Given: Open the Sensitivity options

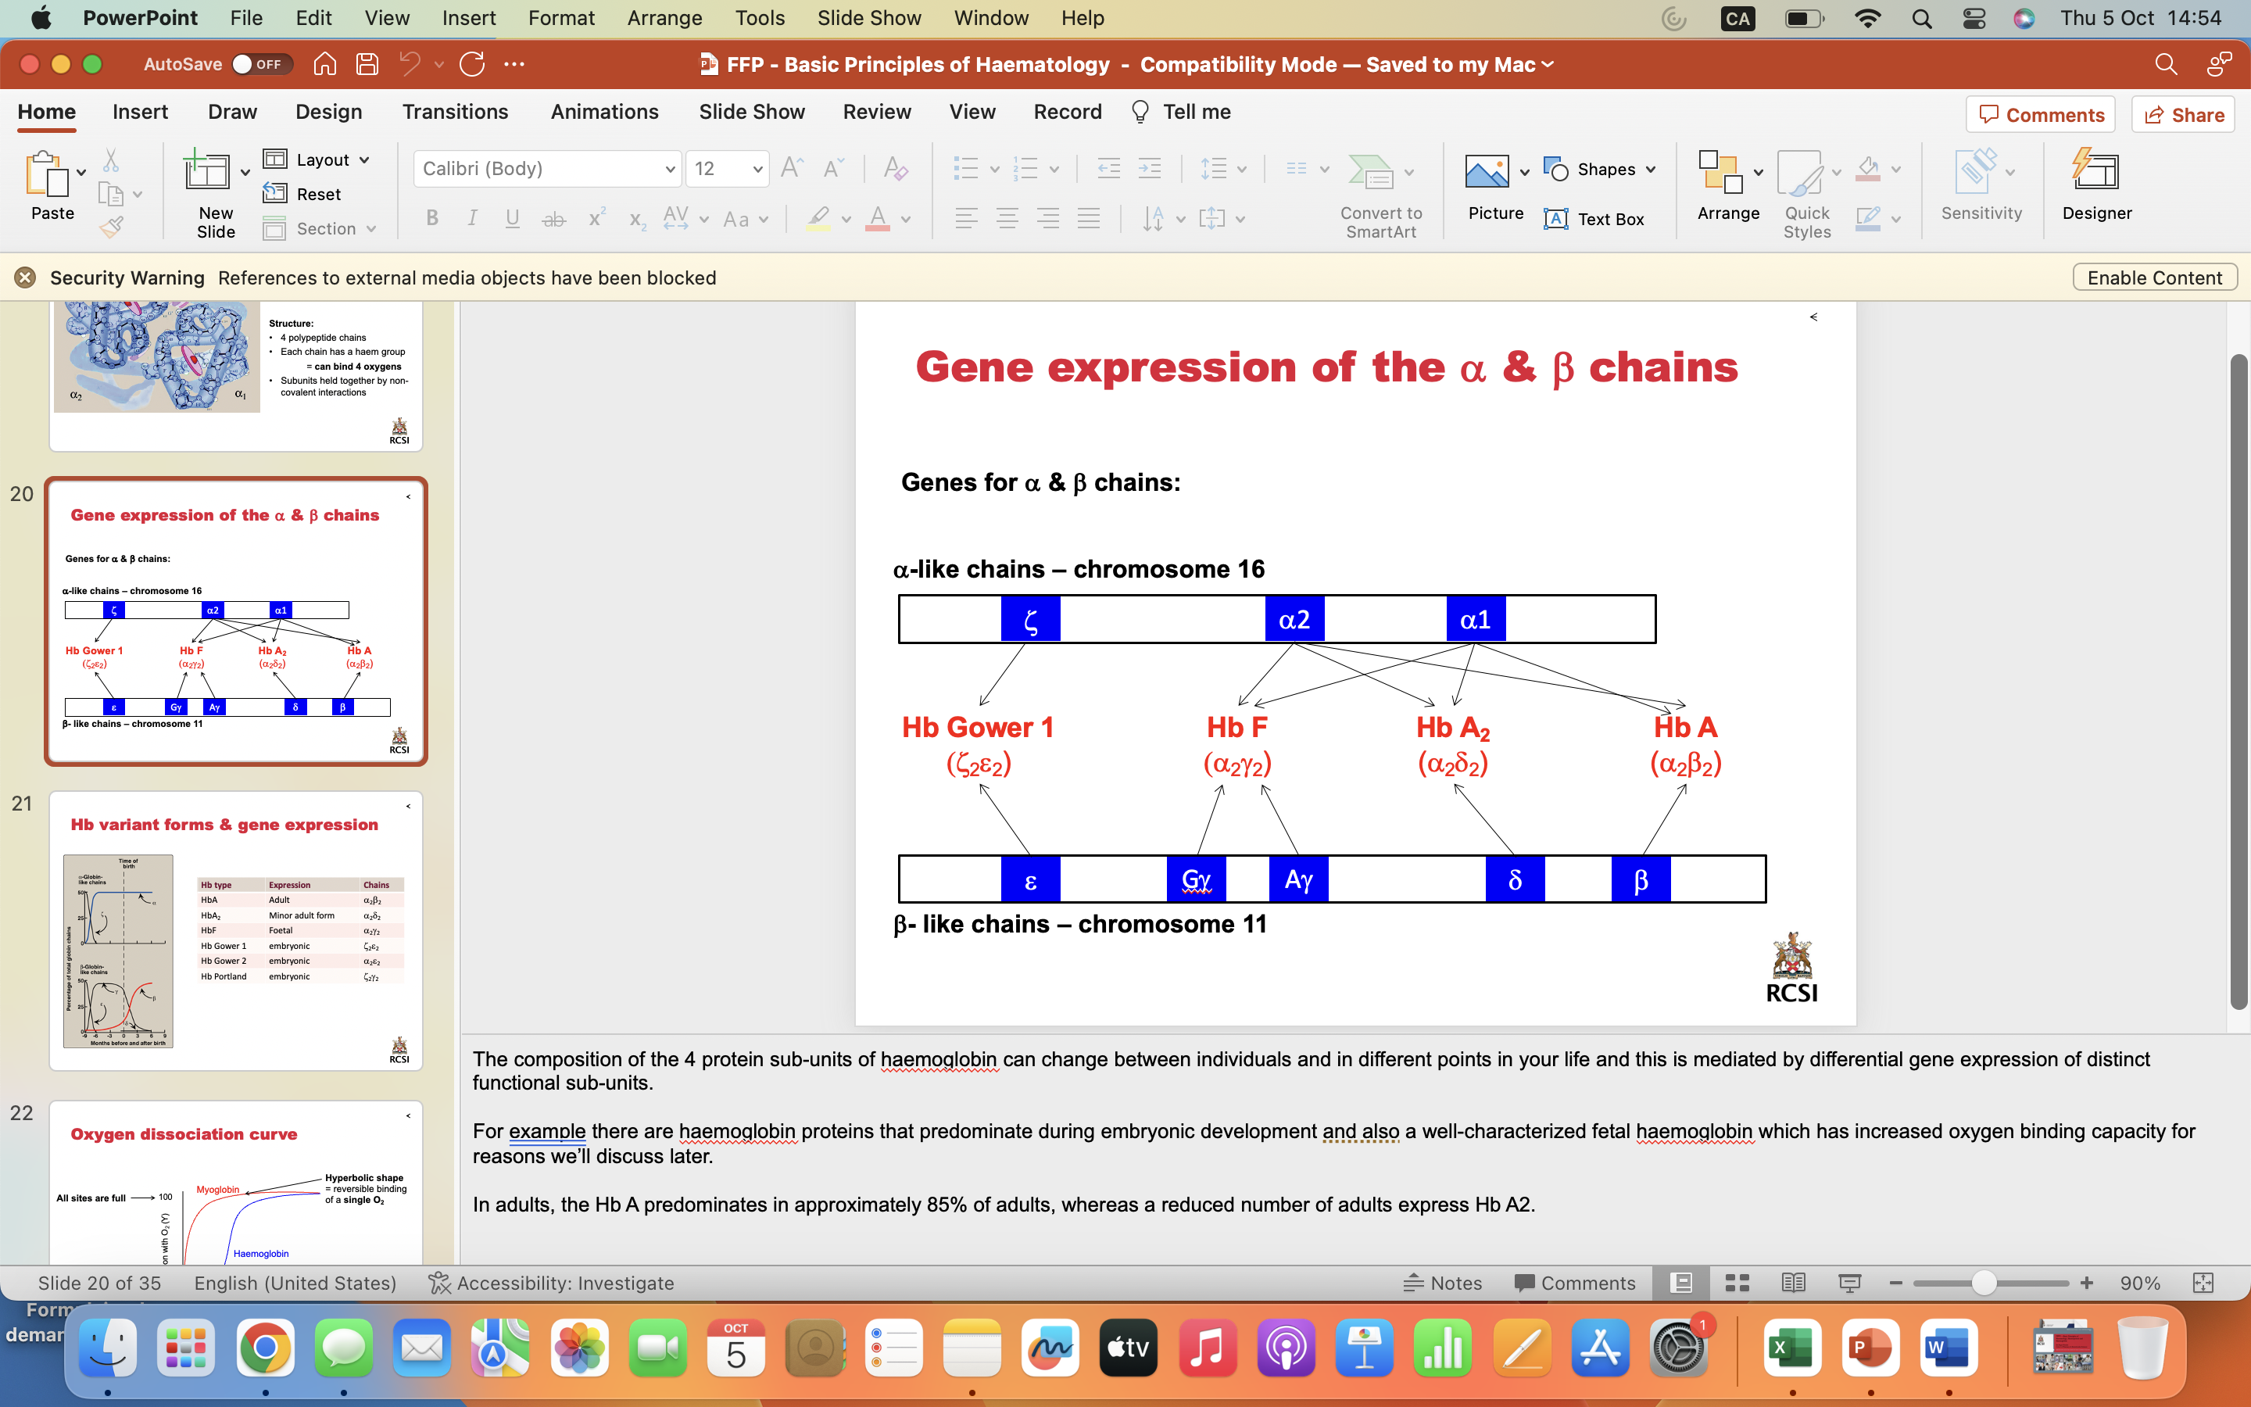Looking at the screenshot, I should coord(1979,186).
